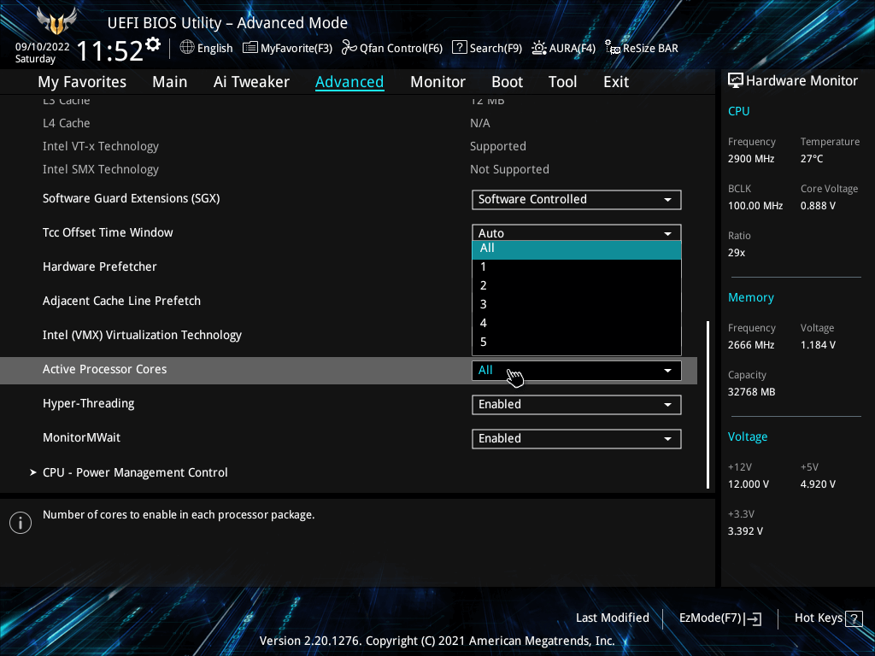The height and width of the screenshot is (656, 875).
Task: Click L4 Cache row
Action: (349, 123)
